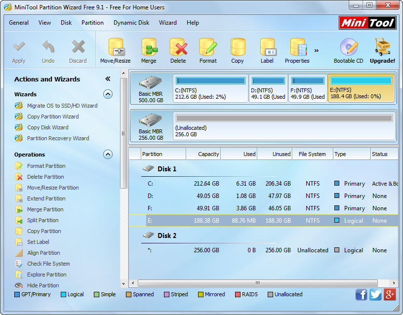This screenshot has height=315, width=403.
Task: Collapse the Wizards section
Action: [108, 94]
